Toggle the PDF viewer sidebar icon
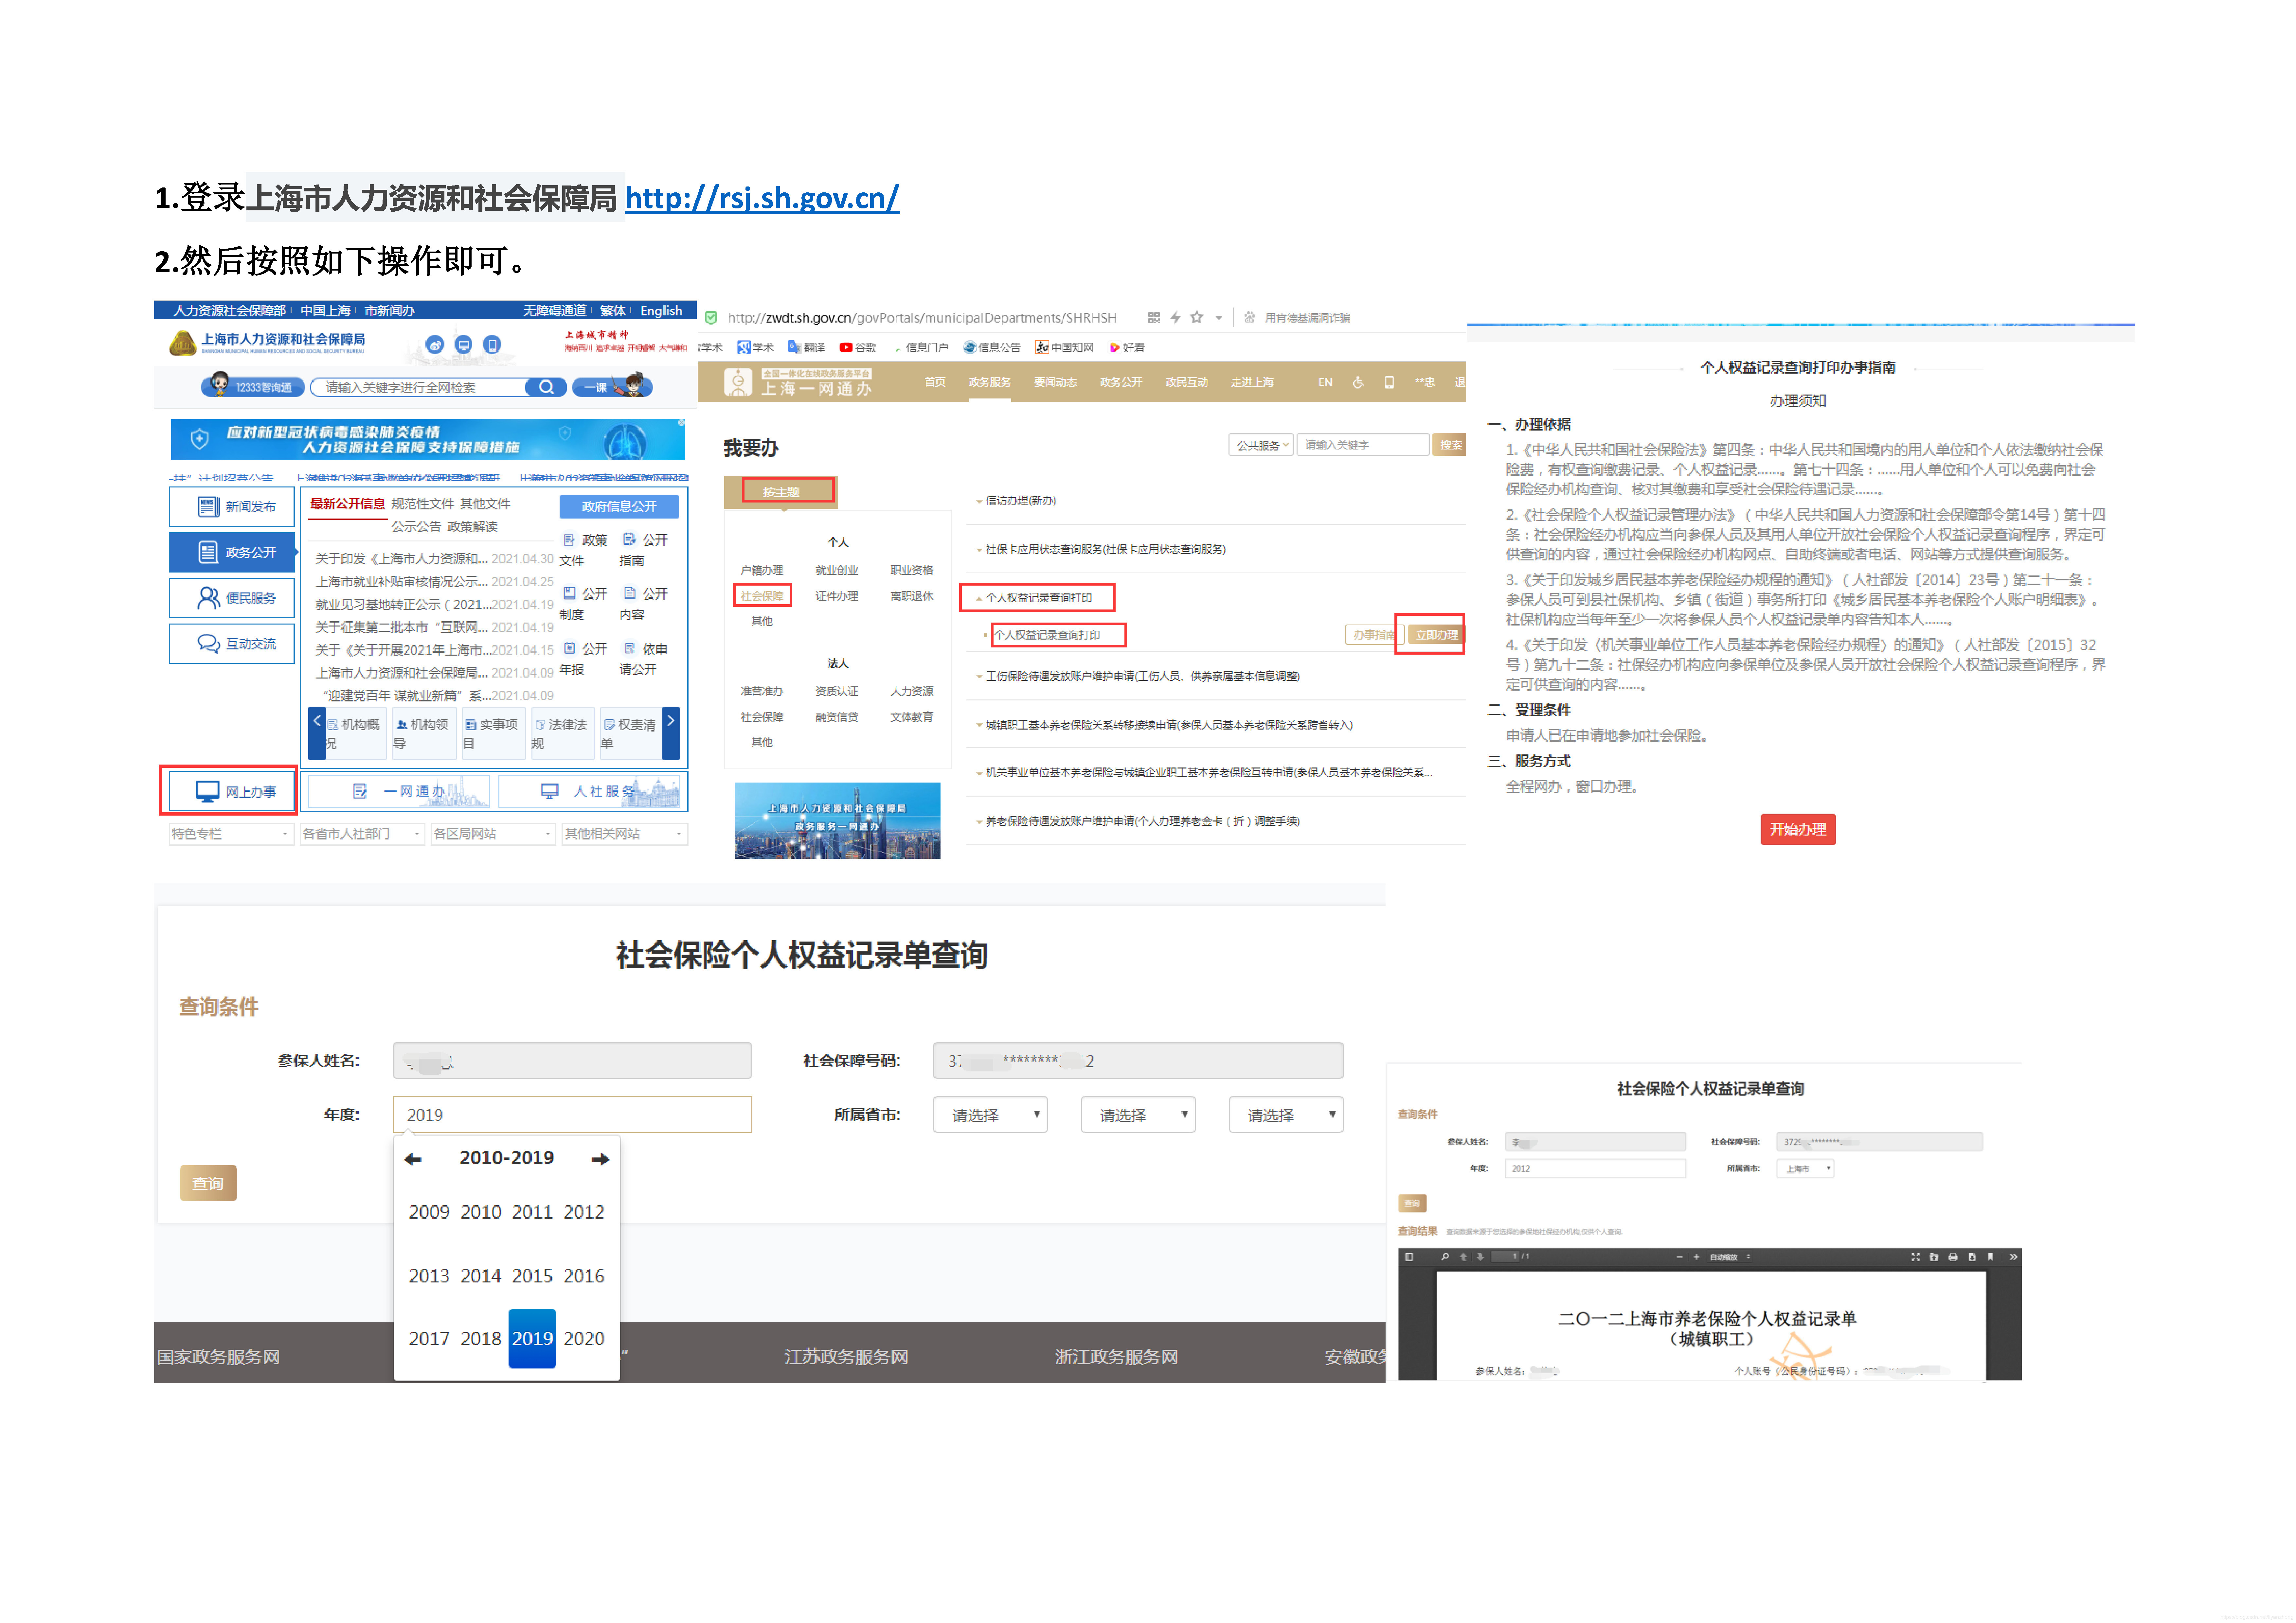2296x1623 pixels. point(1409,1257)
